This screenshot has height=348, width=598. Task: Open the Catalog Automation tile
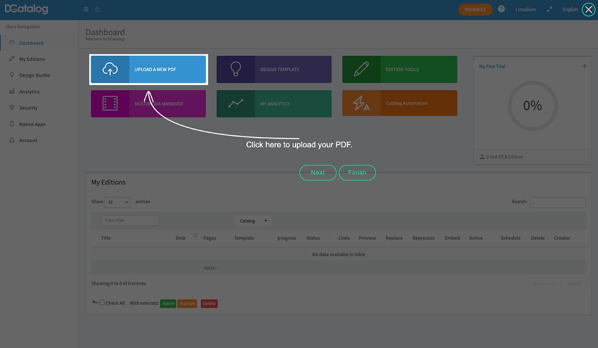[x=400, y=103]
